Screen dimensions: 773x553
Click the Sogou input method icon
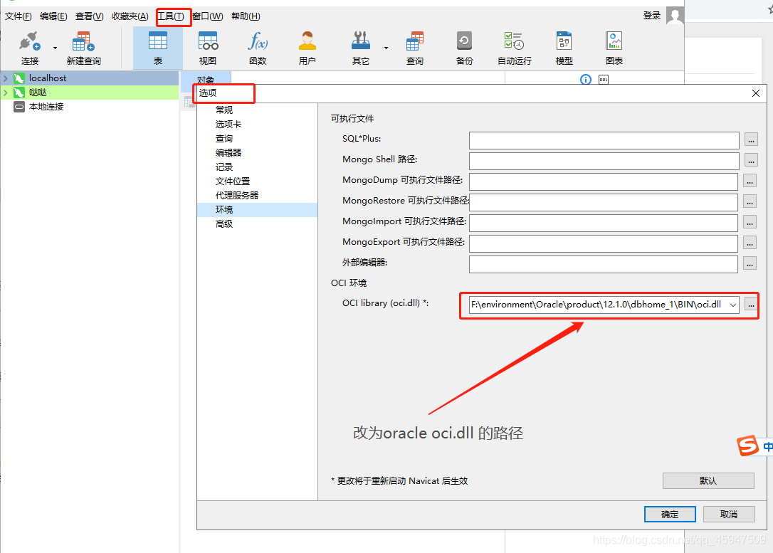[x=748, y=446]
